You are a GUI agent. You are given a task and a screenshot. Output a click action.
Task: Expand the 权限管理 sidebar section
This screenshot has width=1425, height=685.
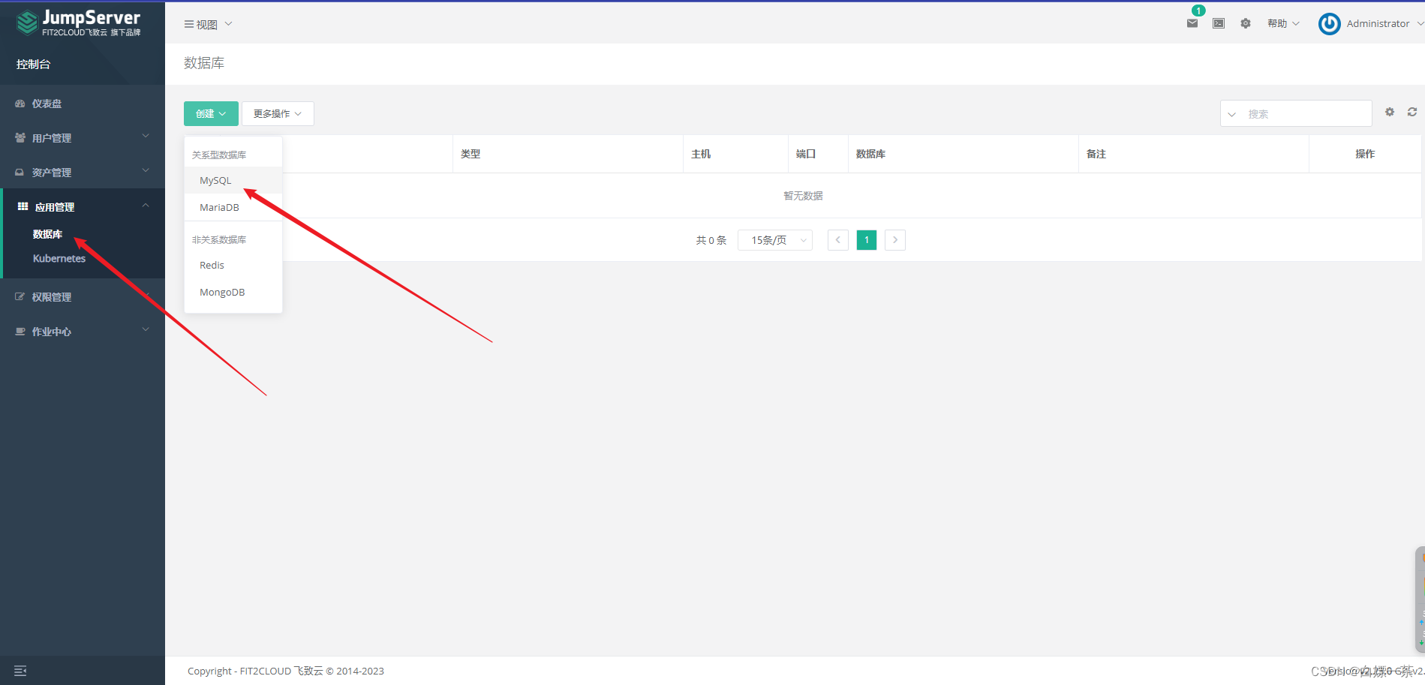pyautogui.click(x=83, y=297)
